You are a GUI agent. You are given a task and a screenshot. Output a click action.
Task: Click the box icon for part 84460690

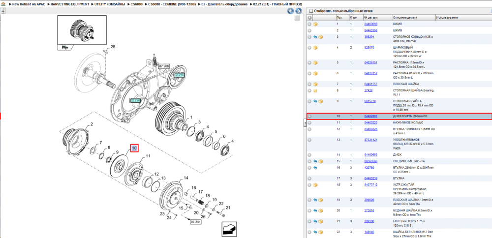315,24
